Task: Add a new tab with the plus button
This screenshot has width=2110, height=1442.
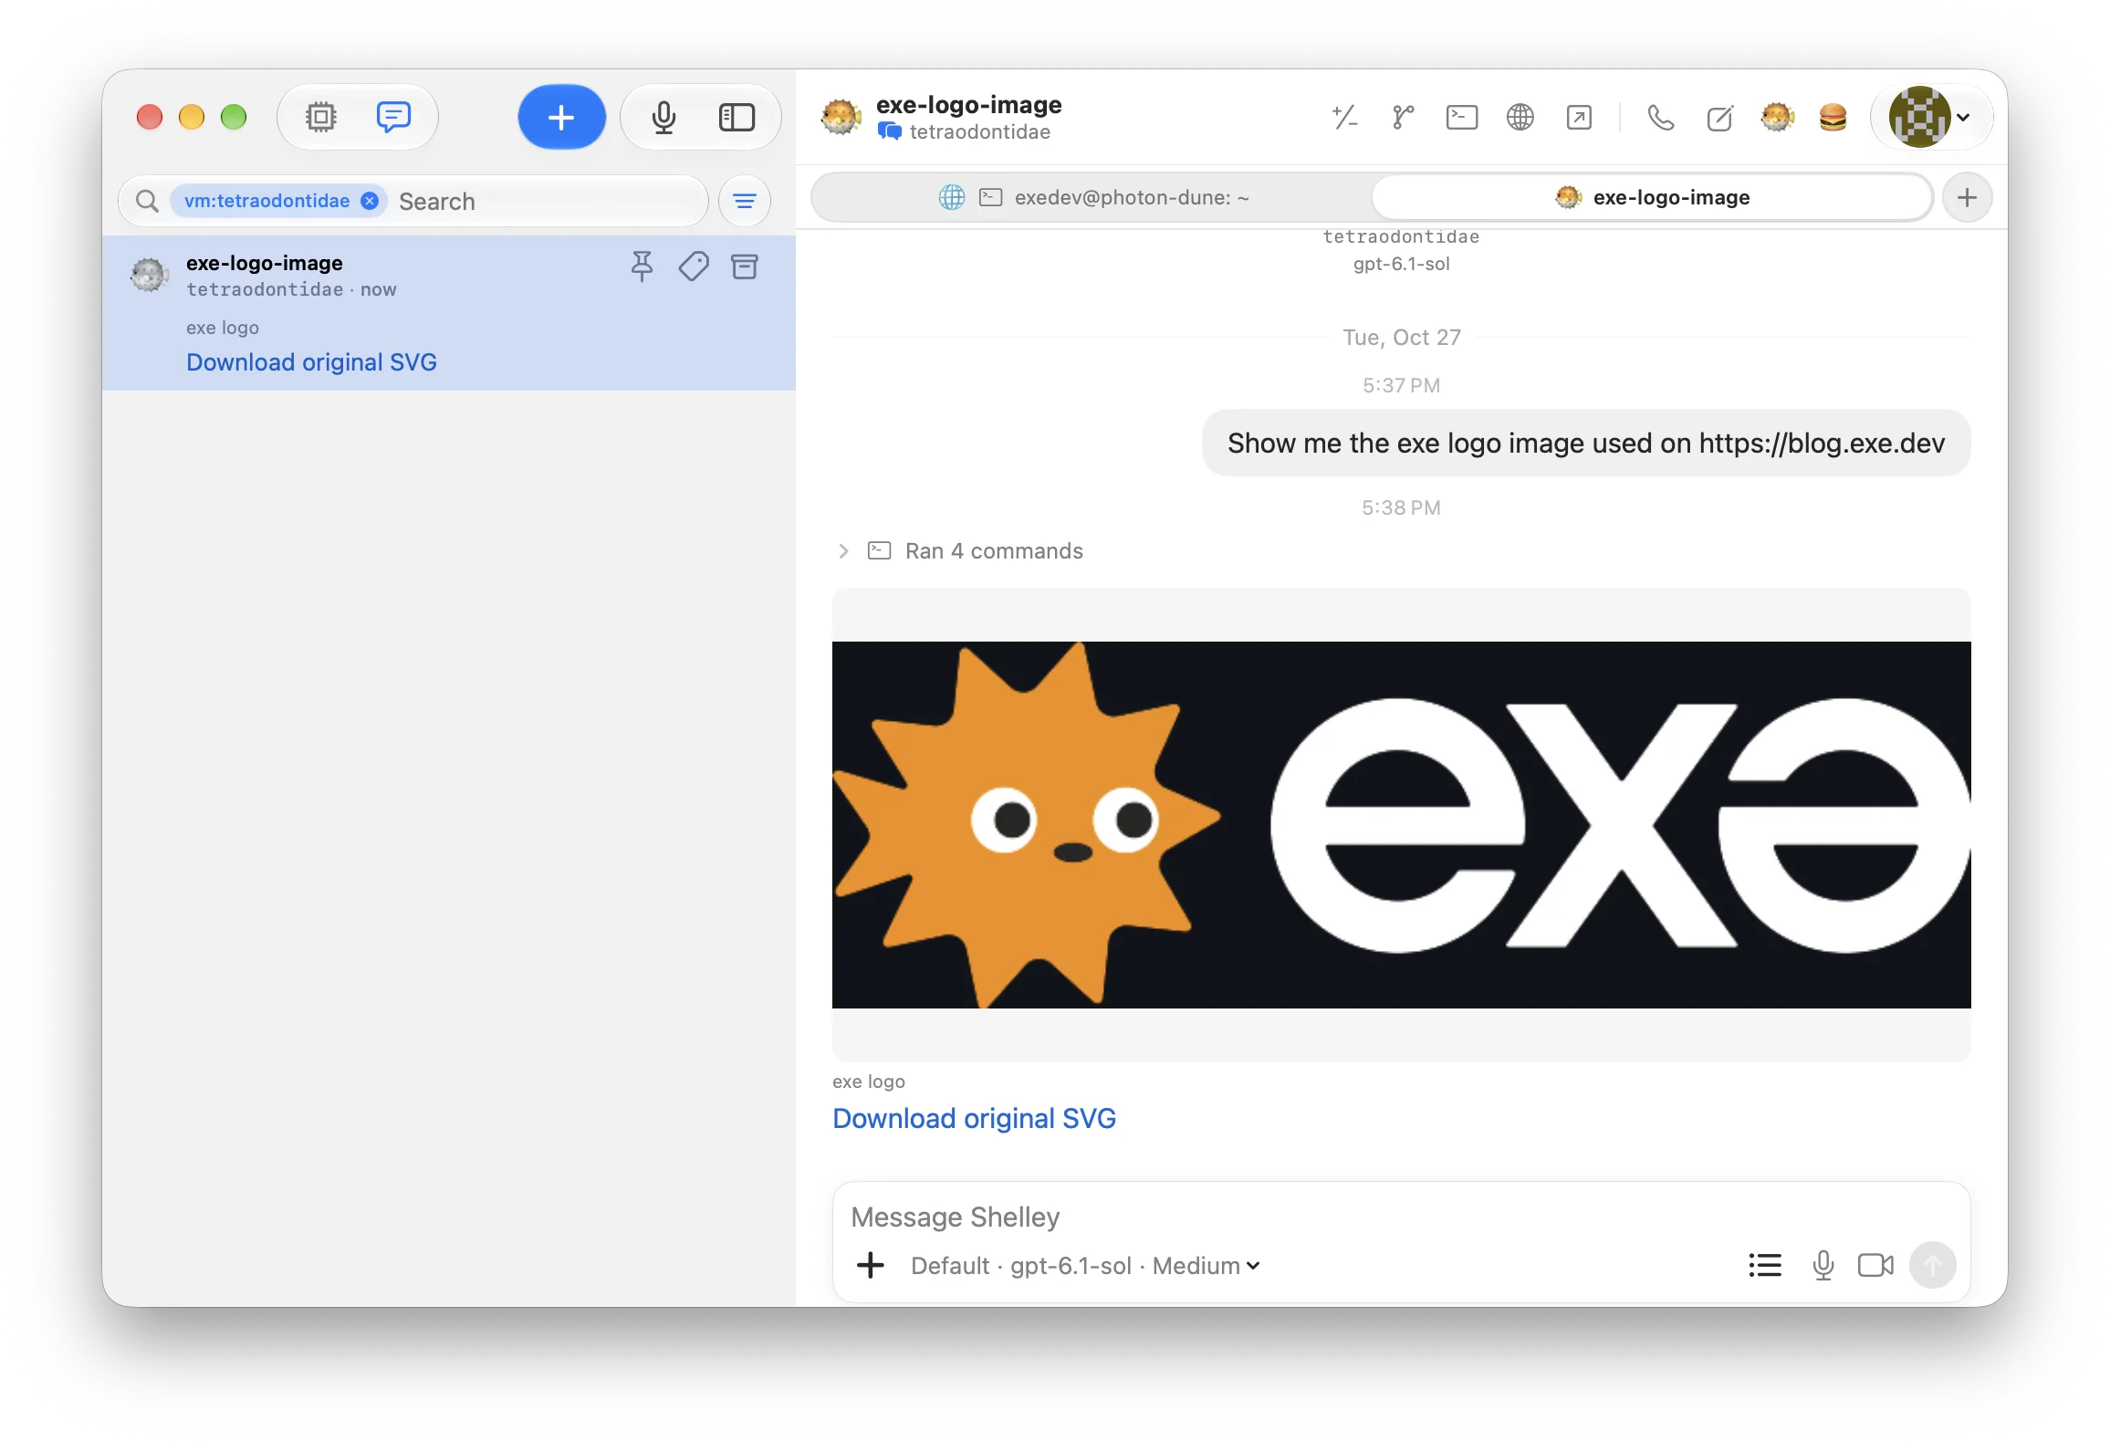Action: [1967, 197]
